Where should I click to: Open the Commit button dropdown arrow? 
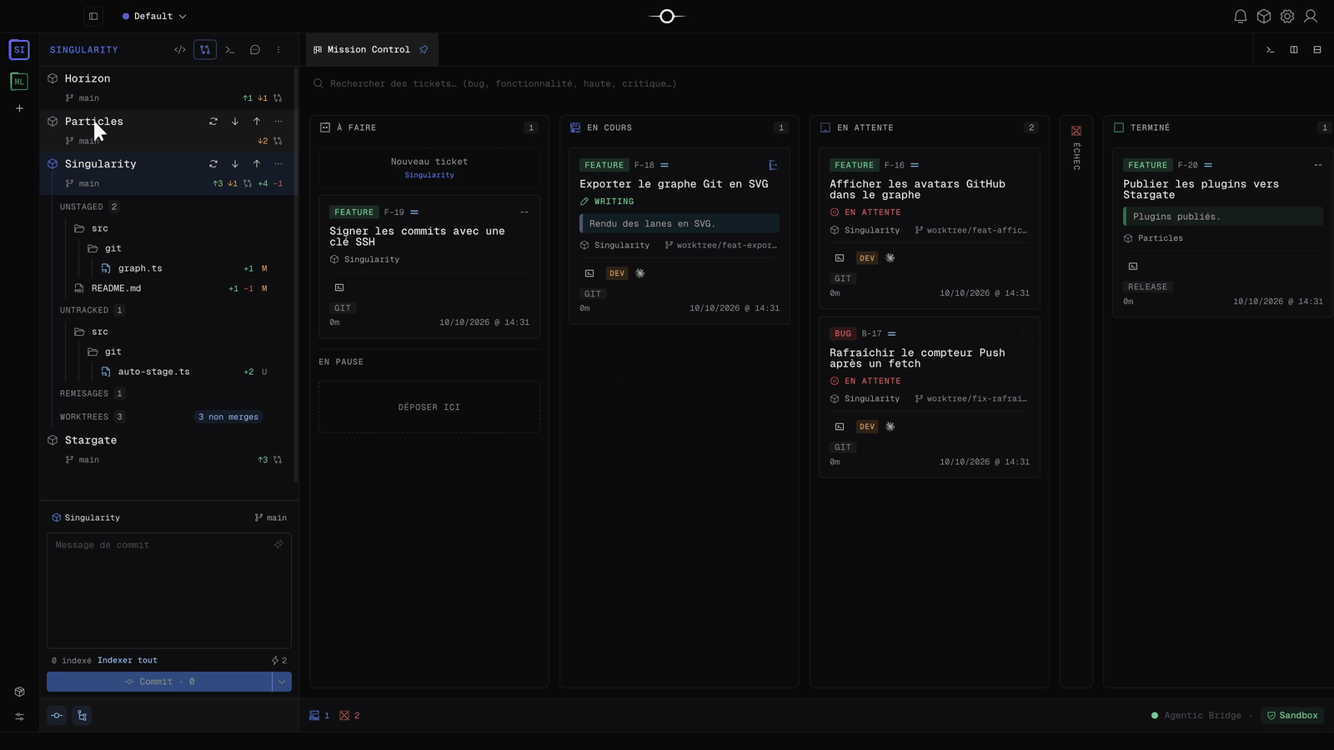pyautogui.click(x=282, y=682)
